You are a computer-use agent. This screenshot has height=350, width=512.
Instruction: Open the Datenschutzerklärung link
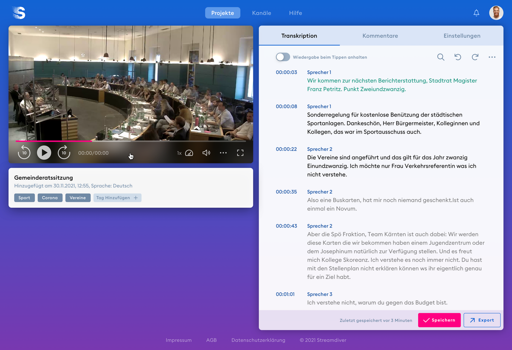(258, 340)
